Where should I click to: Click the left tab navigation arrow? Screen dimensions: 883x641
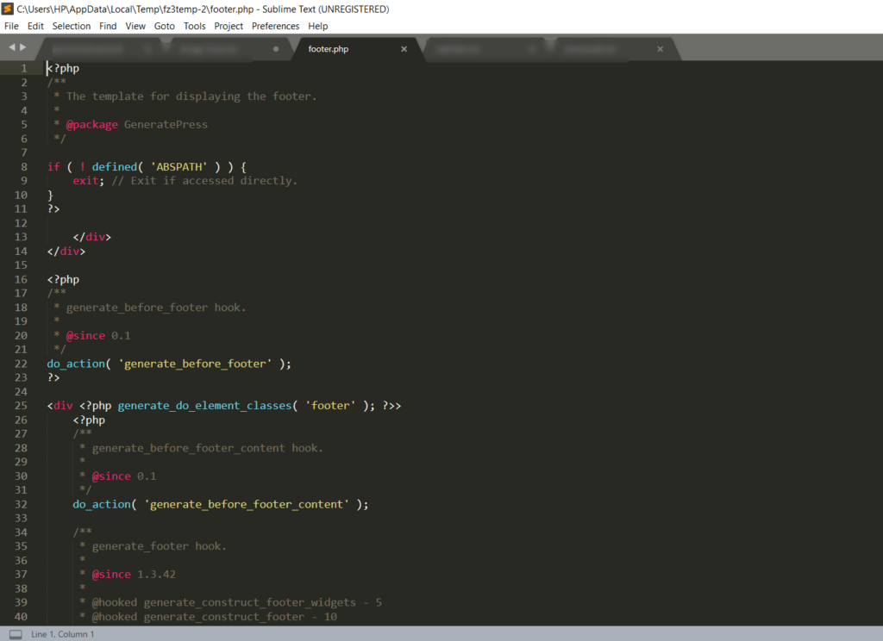coord(12,47)
